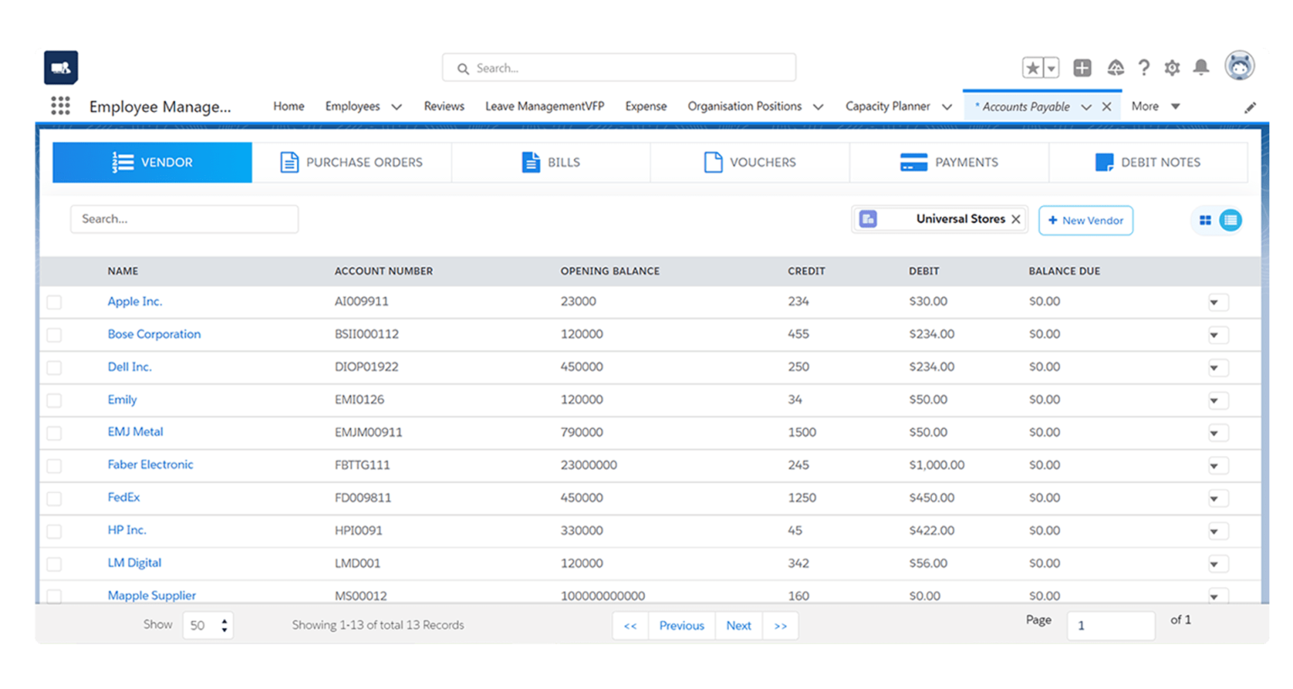Open the Salesforce App Launcher waffle icon

pos(60,106)
